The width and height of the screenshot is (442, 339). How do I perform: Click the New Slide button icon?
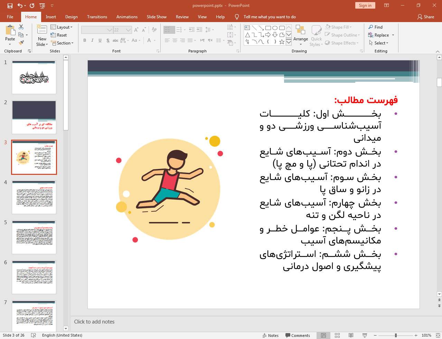pos(42,30)
